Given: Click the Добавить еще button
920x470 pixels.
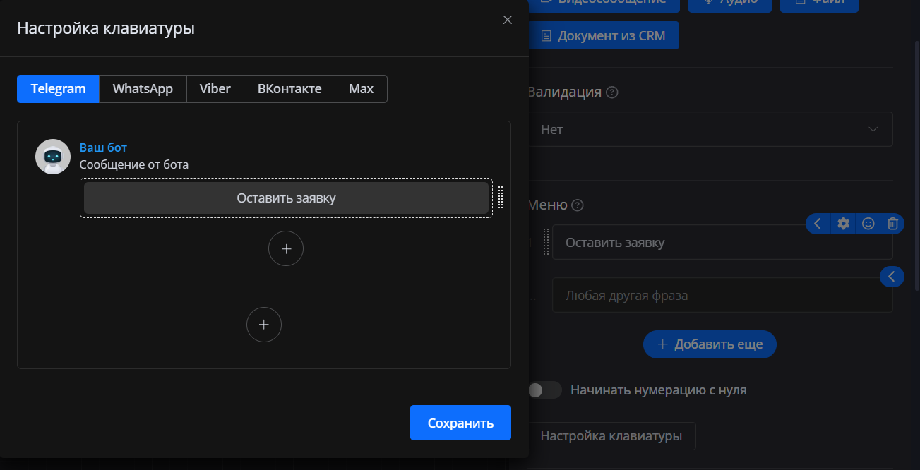Looking at the screenshot, I should (710, 344).
